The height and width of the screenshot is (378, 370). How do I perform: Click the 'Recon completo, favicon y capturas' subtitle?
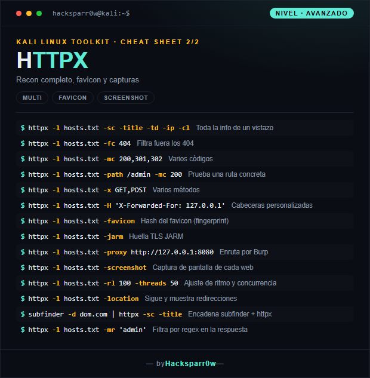(78, 80)
